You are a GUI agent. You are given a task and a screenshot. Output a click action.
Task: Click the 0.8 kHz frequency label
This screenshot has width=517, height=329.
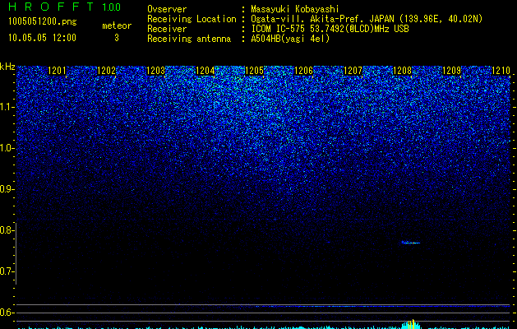point(7,230)
